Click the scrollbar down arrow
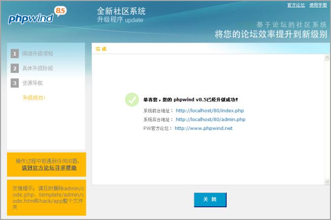This screenshot has width=331, height=220. click(327, 182)
